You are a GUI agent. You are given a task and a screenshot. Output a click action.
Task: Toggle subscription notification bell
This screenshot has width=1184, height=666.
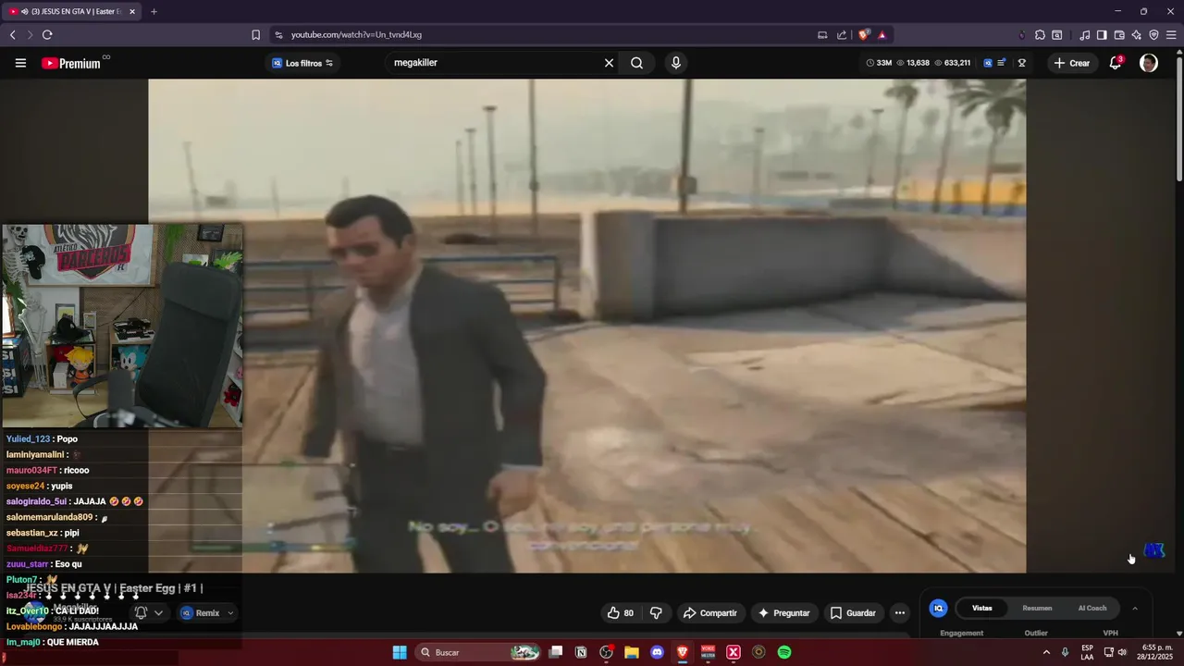click(141, 612)
